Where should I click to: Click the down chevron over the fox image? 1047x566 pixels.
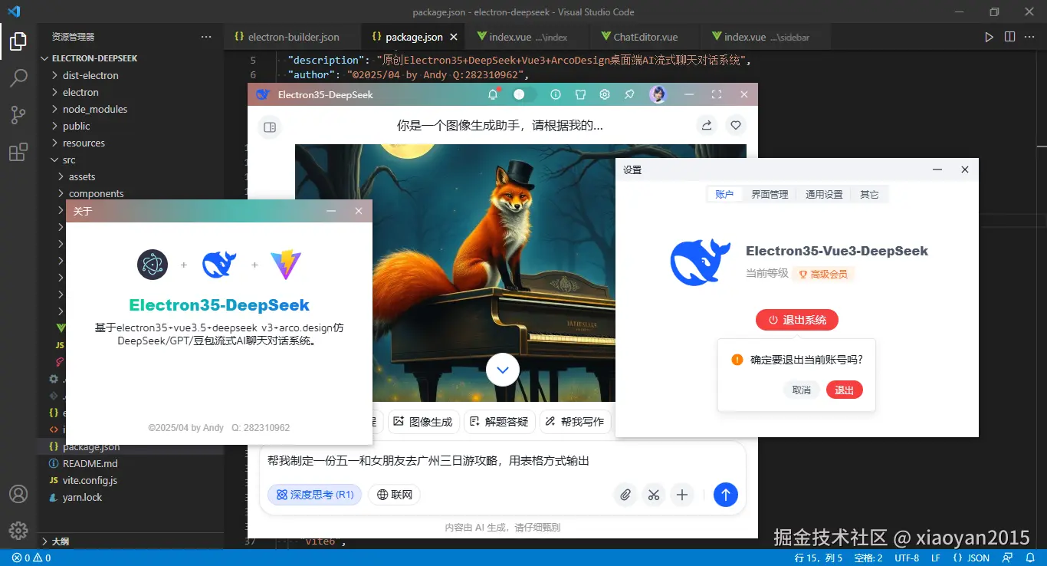(503, 369)
